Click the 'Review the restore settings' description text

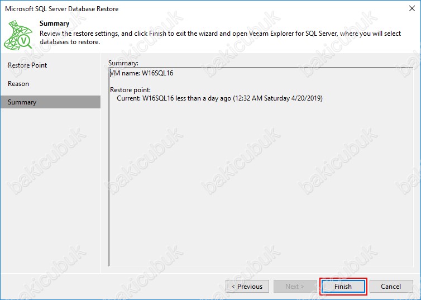[220, 37]
